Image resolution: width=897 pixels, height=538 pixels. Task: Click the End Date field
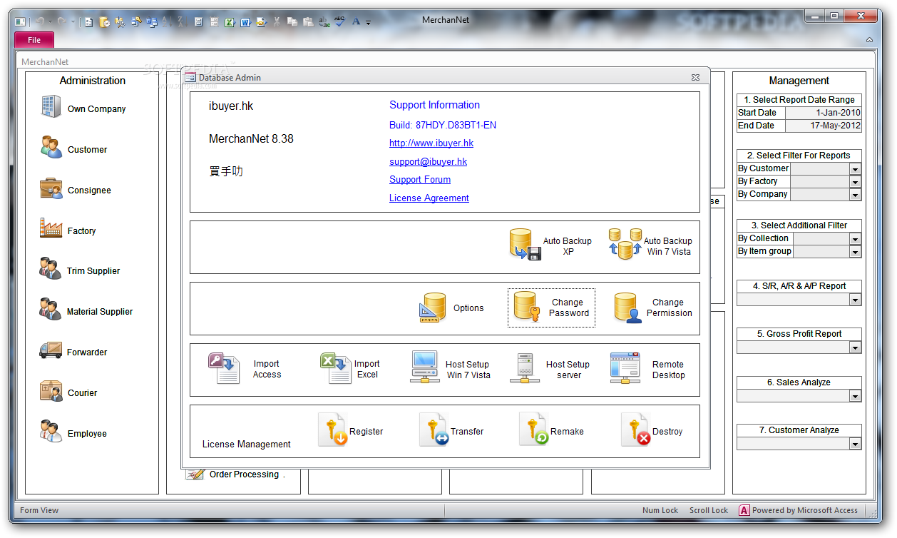pyautogui.click(x=824, y=126)
